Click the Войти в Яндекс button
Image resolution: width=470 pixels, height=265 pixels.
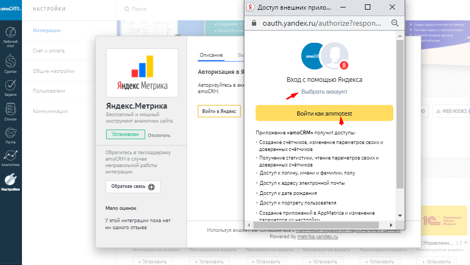(x=219, y=111)
